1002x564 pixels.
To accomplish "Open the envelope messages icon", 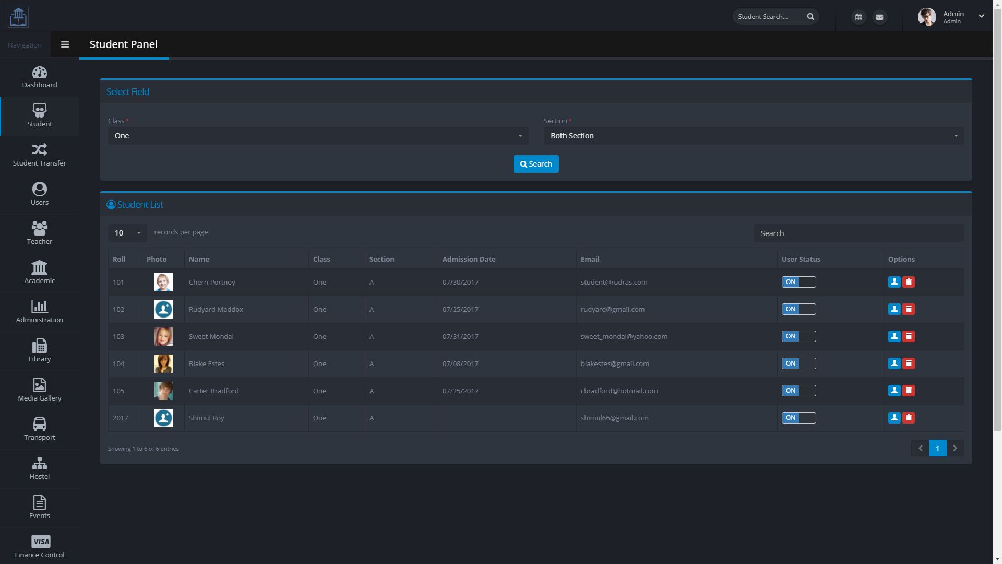I will (x=879, y=17).
